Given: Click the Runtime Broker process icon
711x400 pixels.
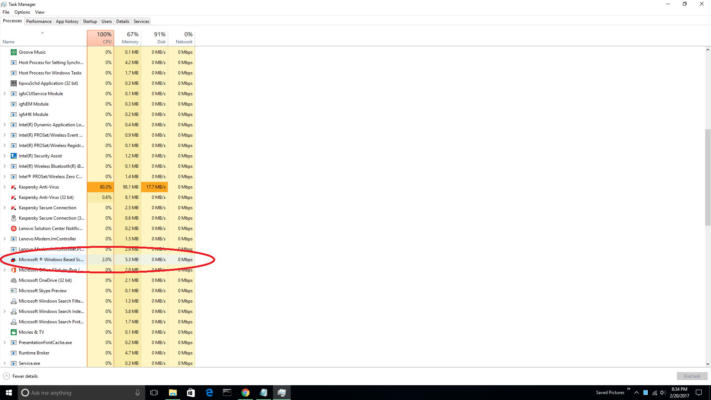Looking at the screenshot, I should tap(14, 353).
